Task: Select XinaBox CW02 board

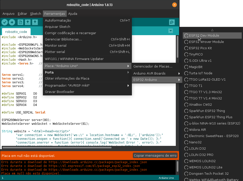Action: tap(212, 105)
